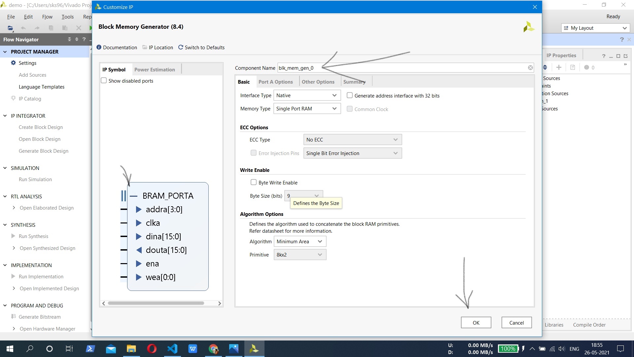
Task: Click the OK button
Action: pyautogui.click(x=476, y=323)
